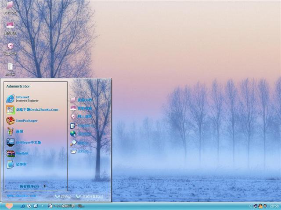Open Internet Explorer from Start menu
This screenshot has height=210, width=281.
click(x=22, y=99)
